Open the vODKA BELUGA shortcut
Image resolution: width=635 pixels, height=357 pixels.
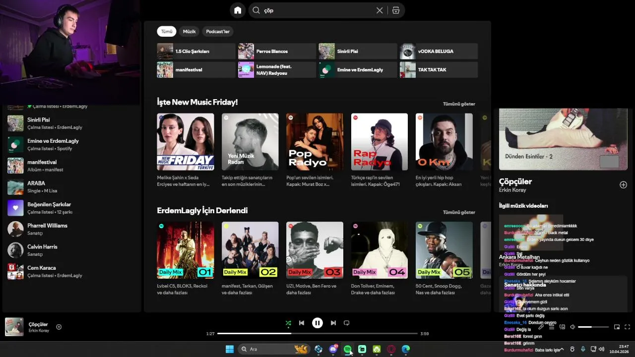pyautogui.click(x=439, y=51)
